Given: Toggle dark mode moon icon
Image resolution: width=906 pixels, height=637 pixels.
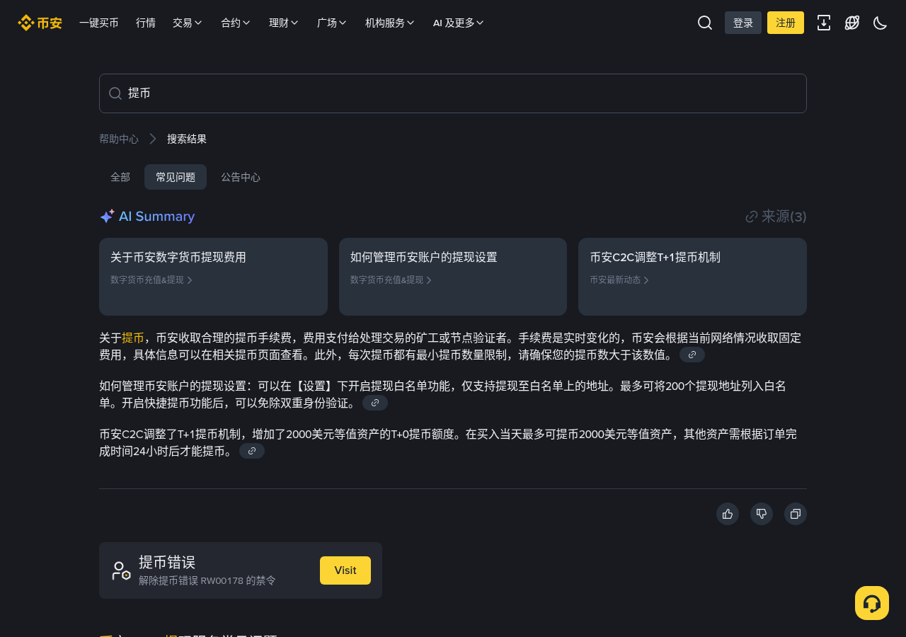Looking at the screenshot, I should click(881, 23).
